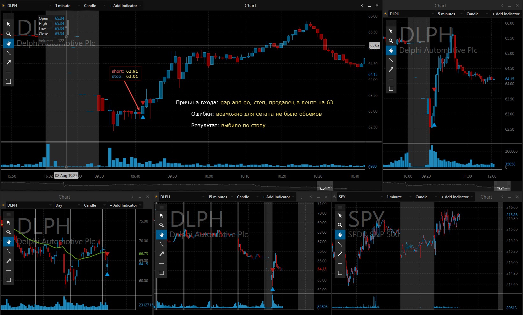Activate the hand tool in the 5 minutes chart
This screenshot has width=523, height=315.
coord(391,50)
